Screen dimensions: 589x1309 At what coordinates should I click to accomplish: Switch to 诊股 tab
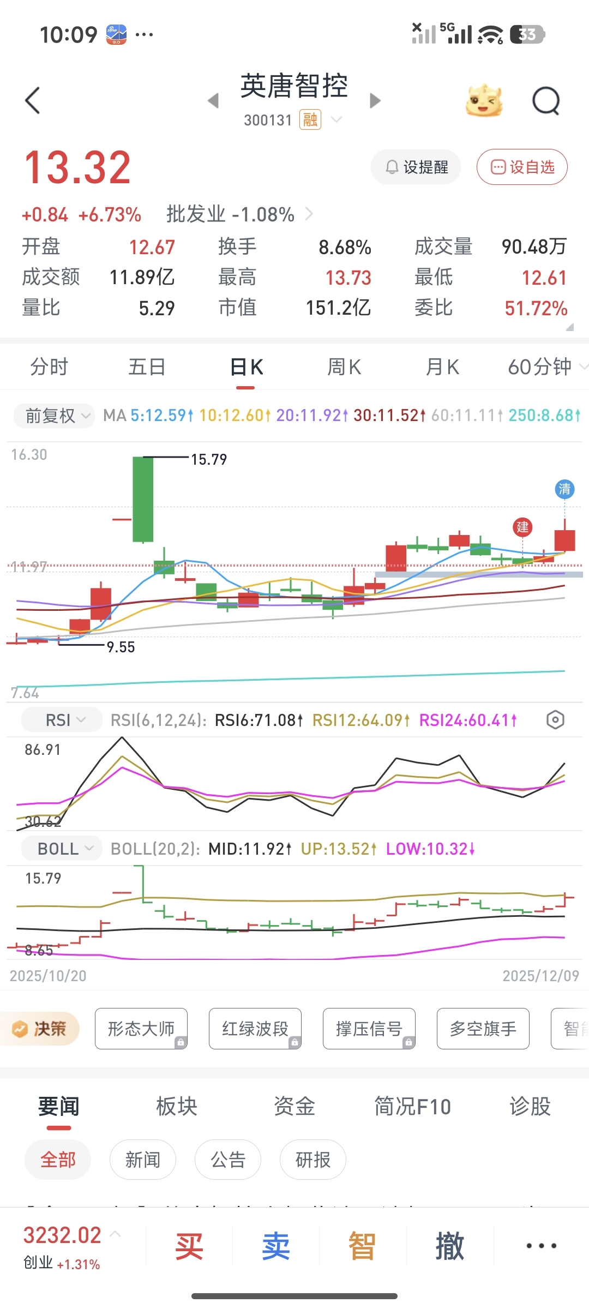[530, 1107]
